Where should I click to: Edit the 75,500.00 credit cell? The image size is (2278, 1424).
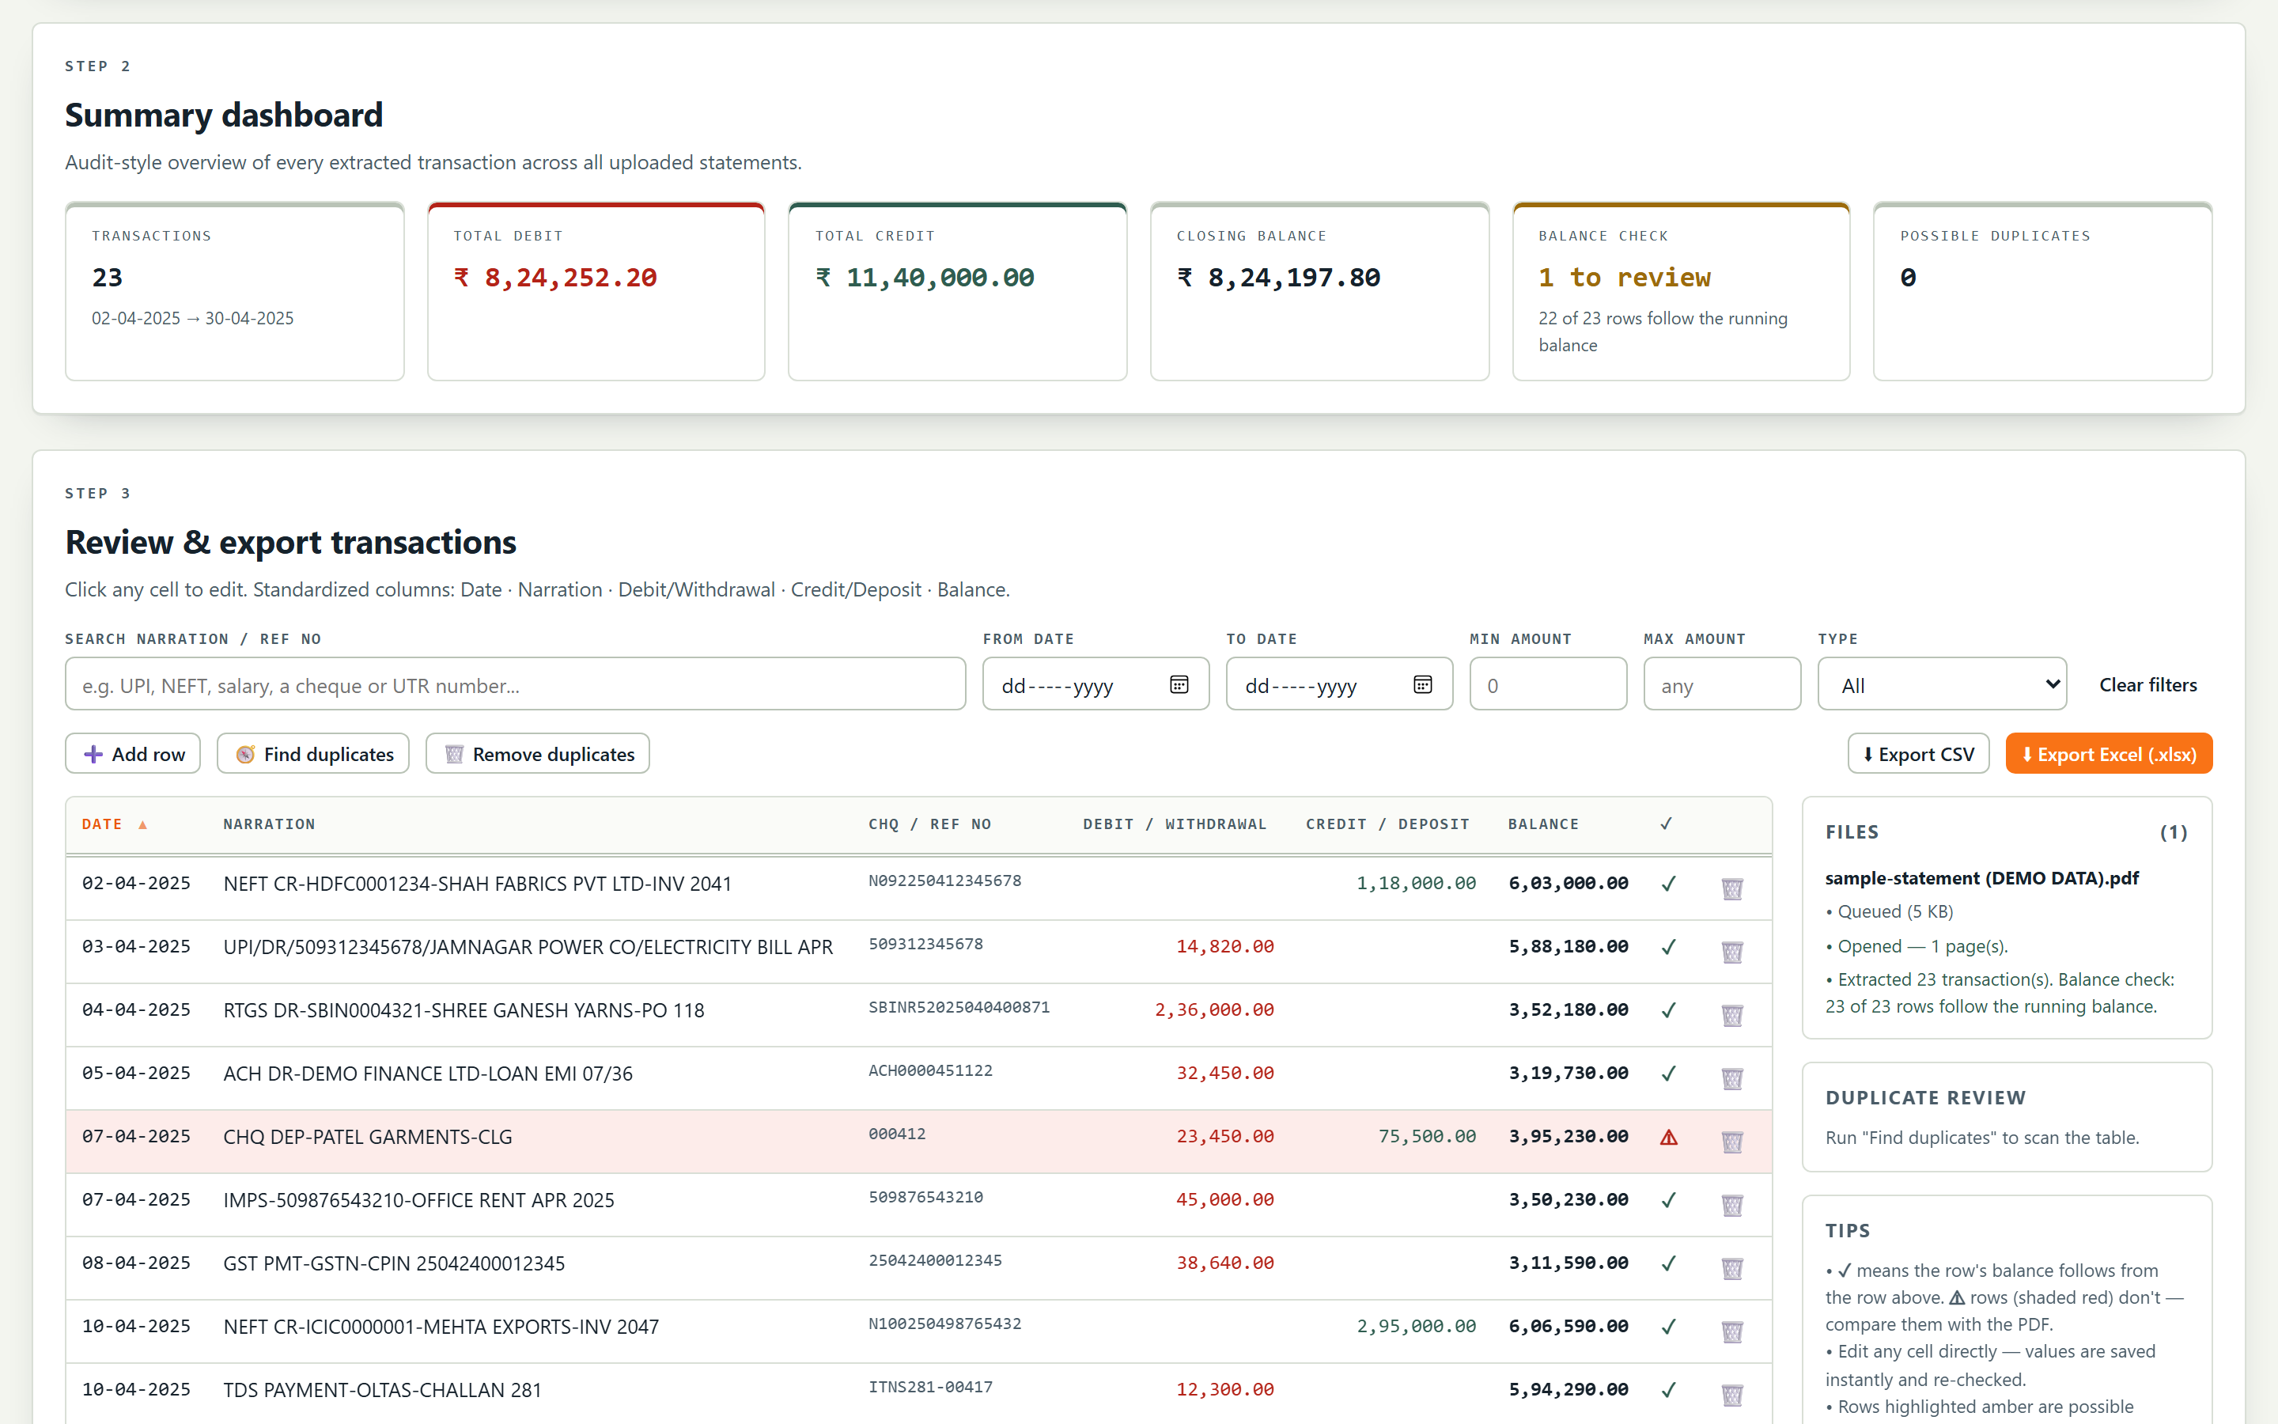coord(1427,1137)
